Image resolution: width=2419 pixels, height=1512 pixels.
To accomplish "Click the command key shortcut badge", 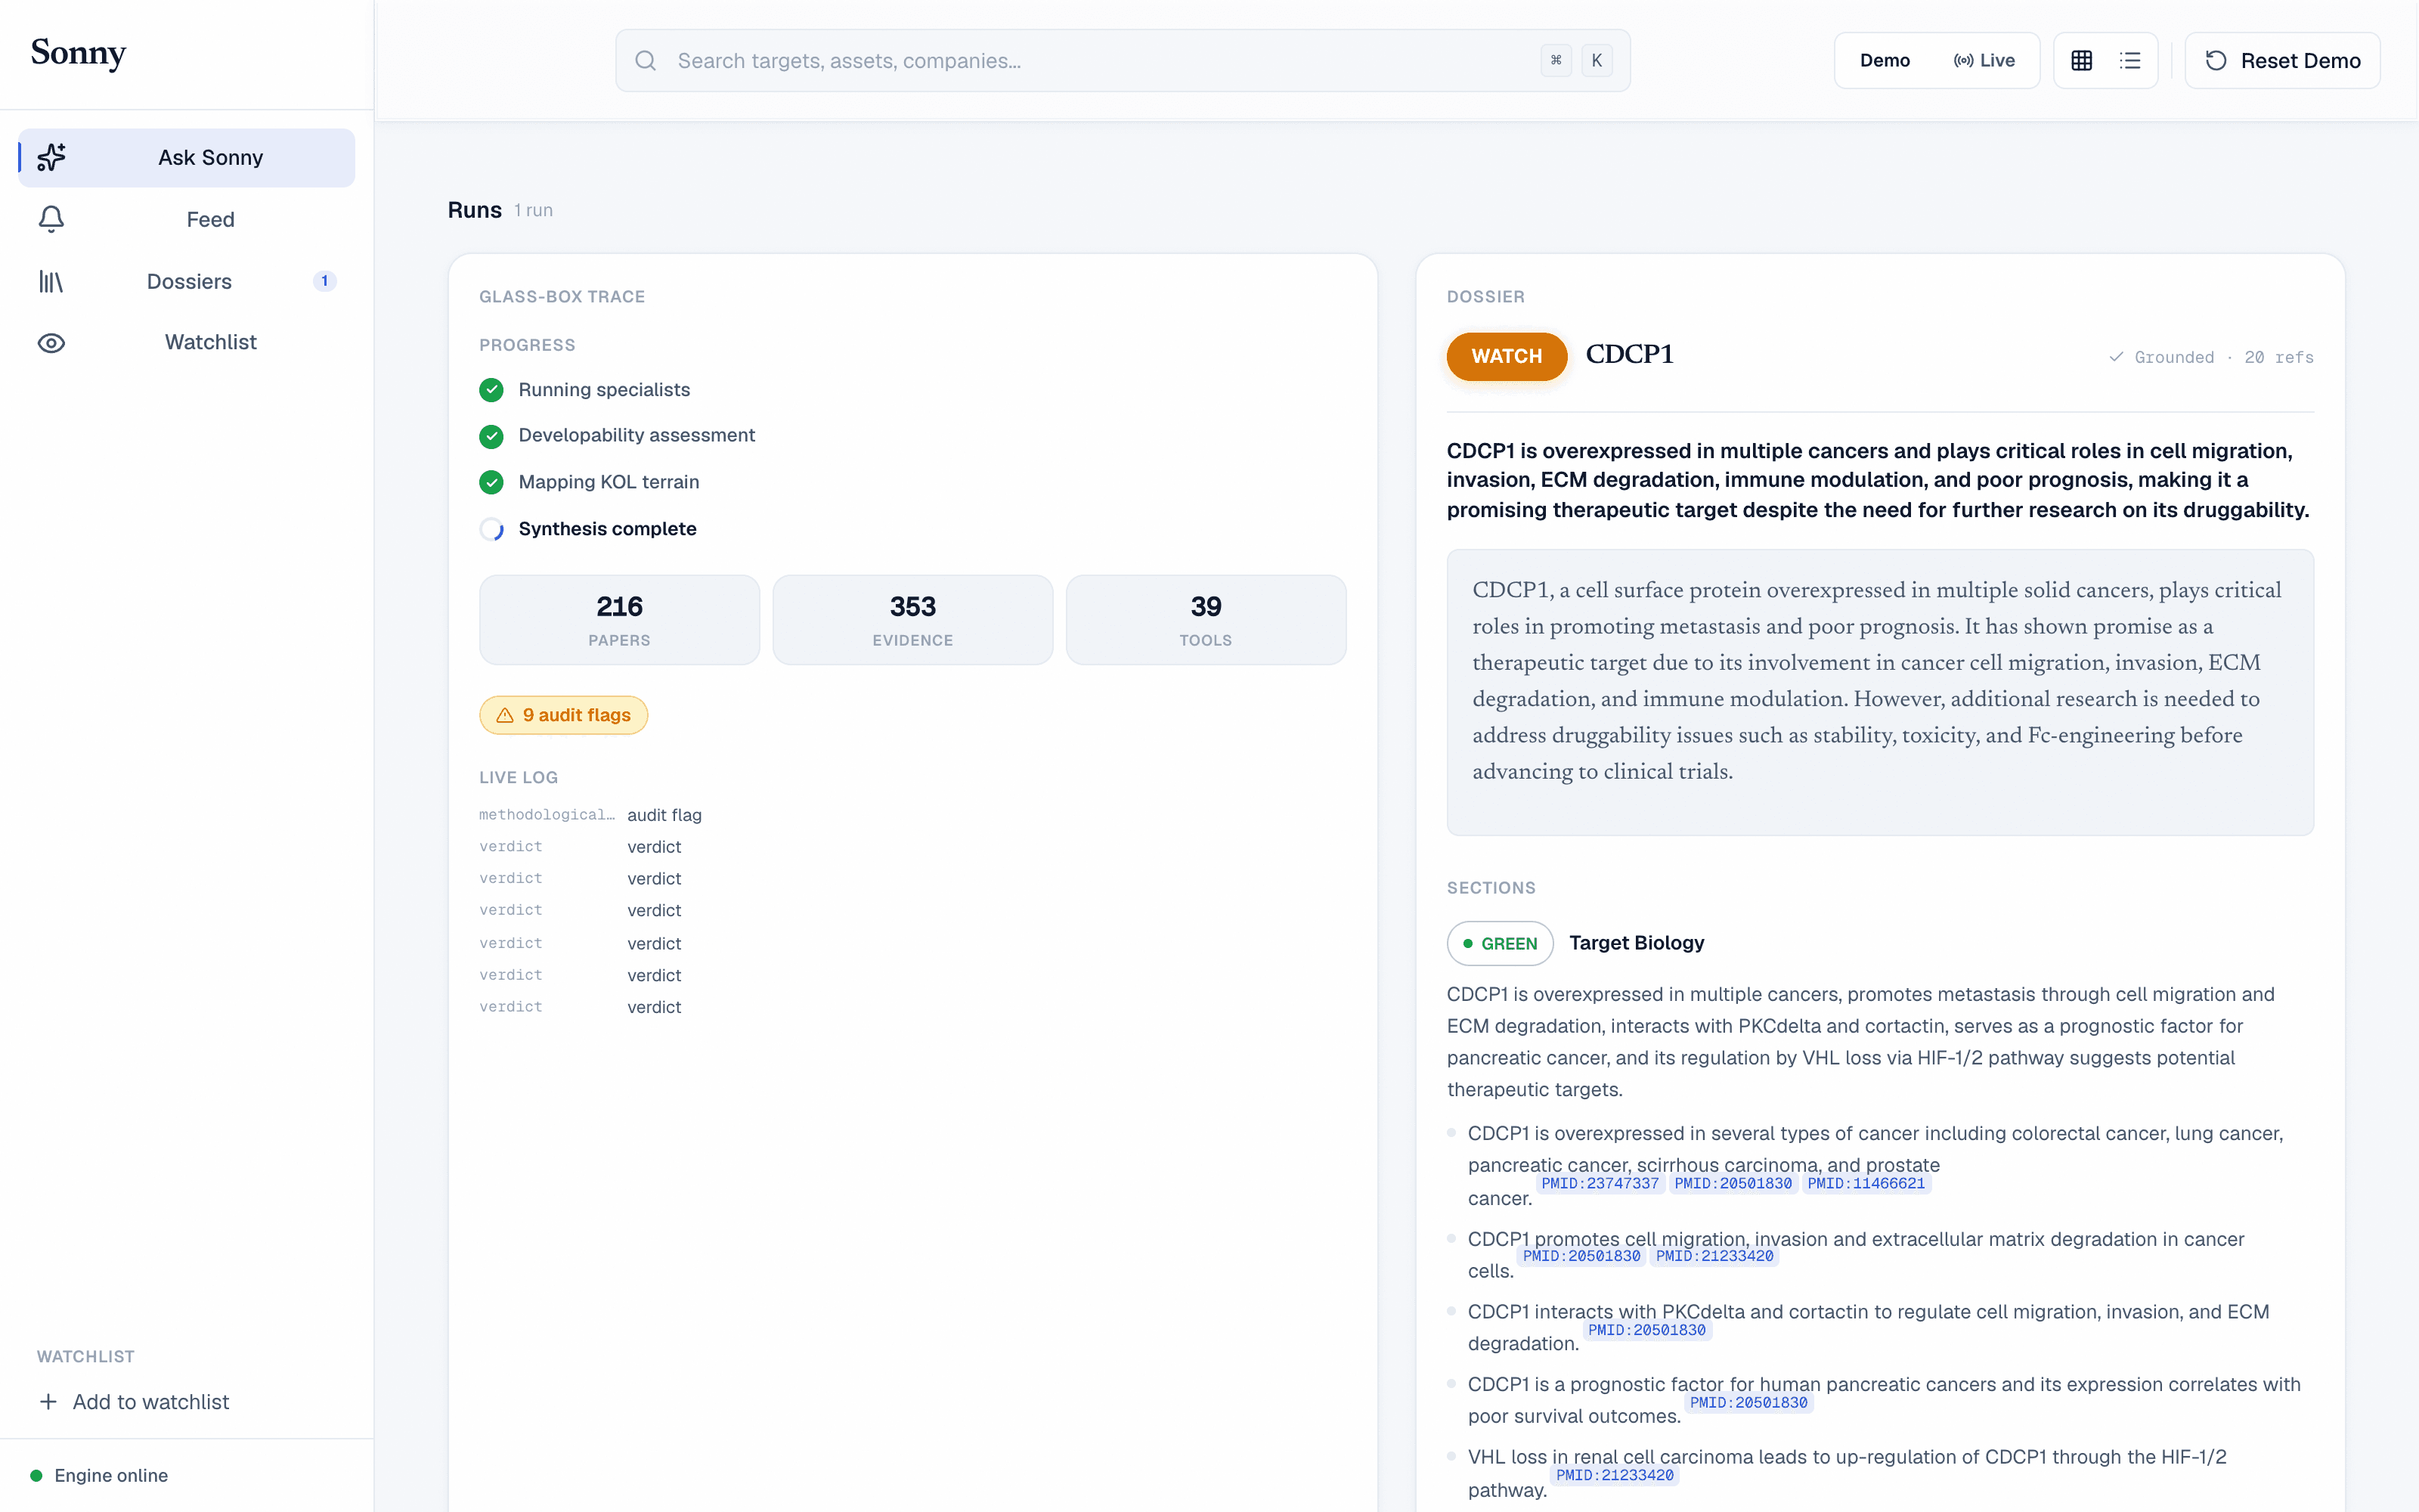I will [1556, 61].
